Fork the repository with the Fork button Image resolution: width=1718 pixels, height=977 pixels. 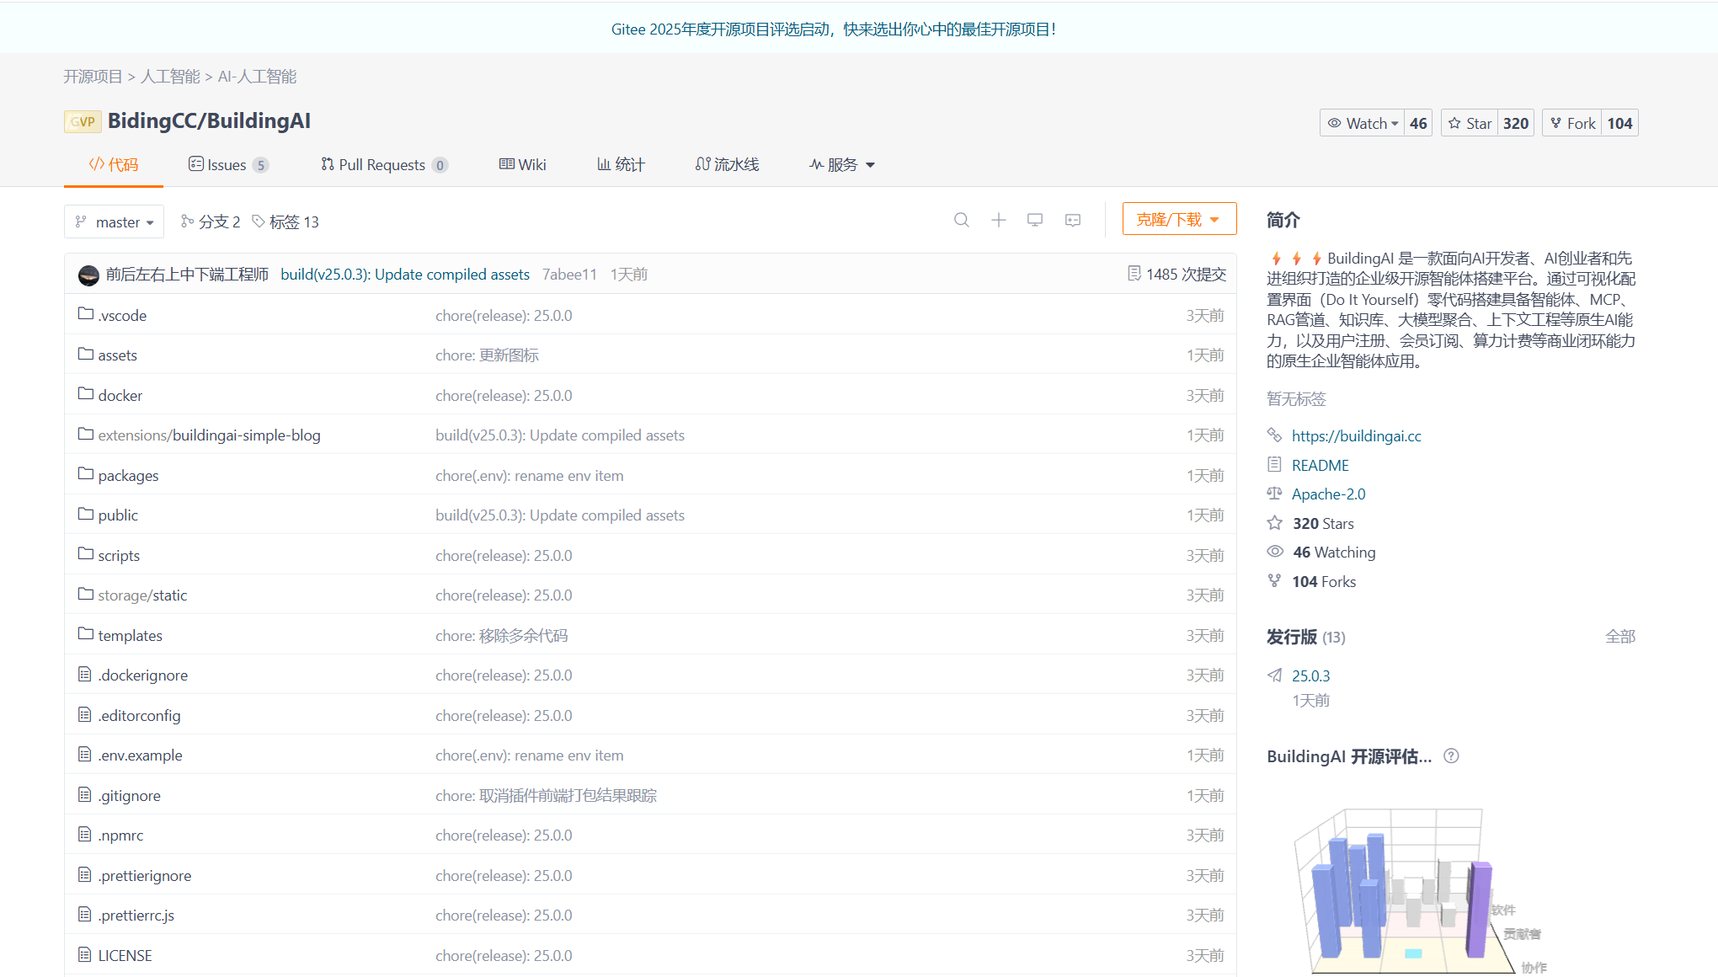tap(1572, 123)
